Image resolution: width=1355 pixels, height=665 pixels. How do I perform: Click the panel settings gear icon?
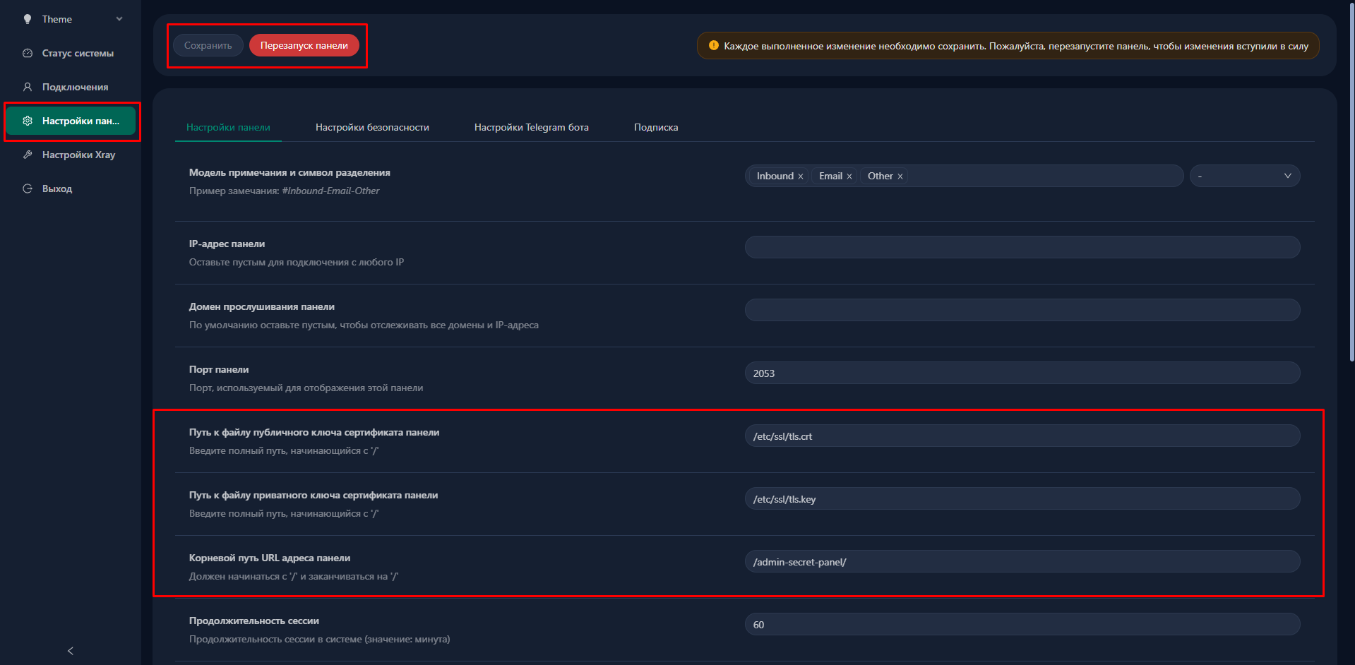[x=28, y=121]
